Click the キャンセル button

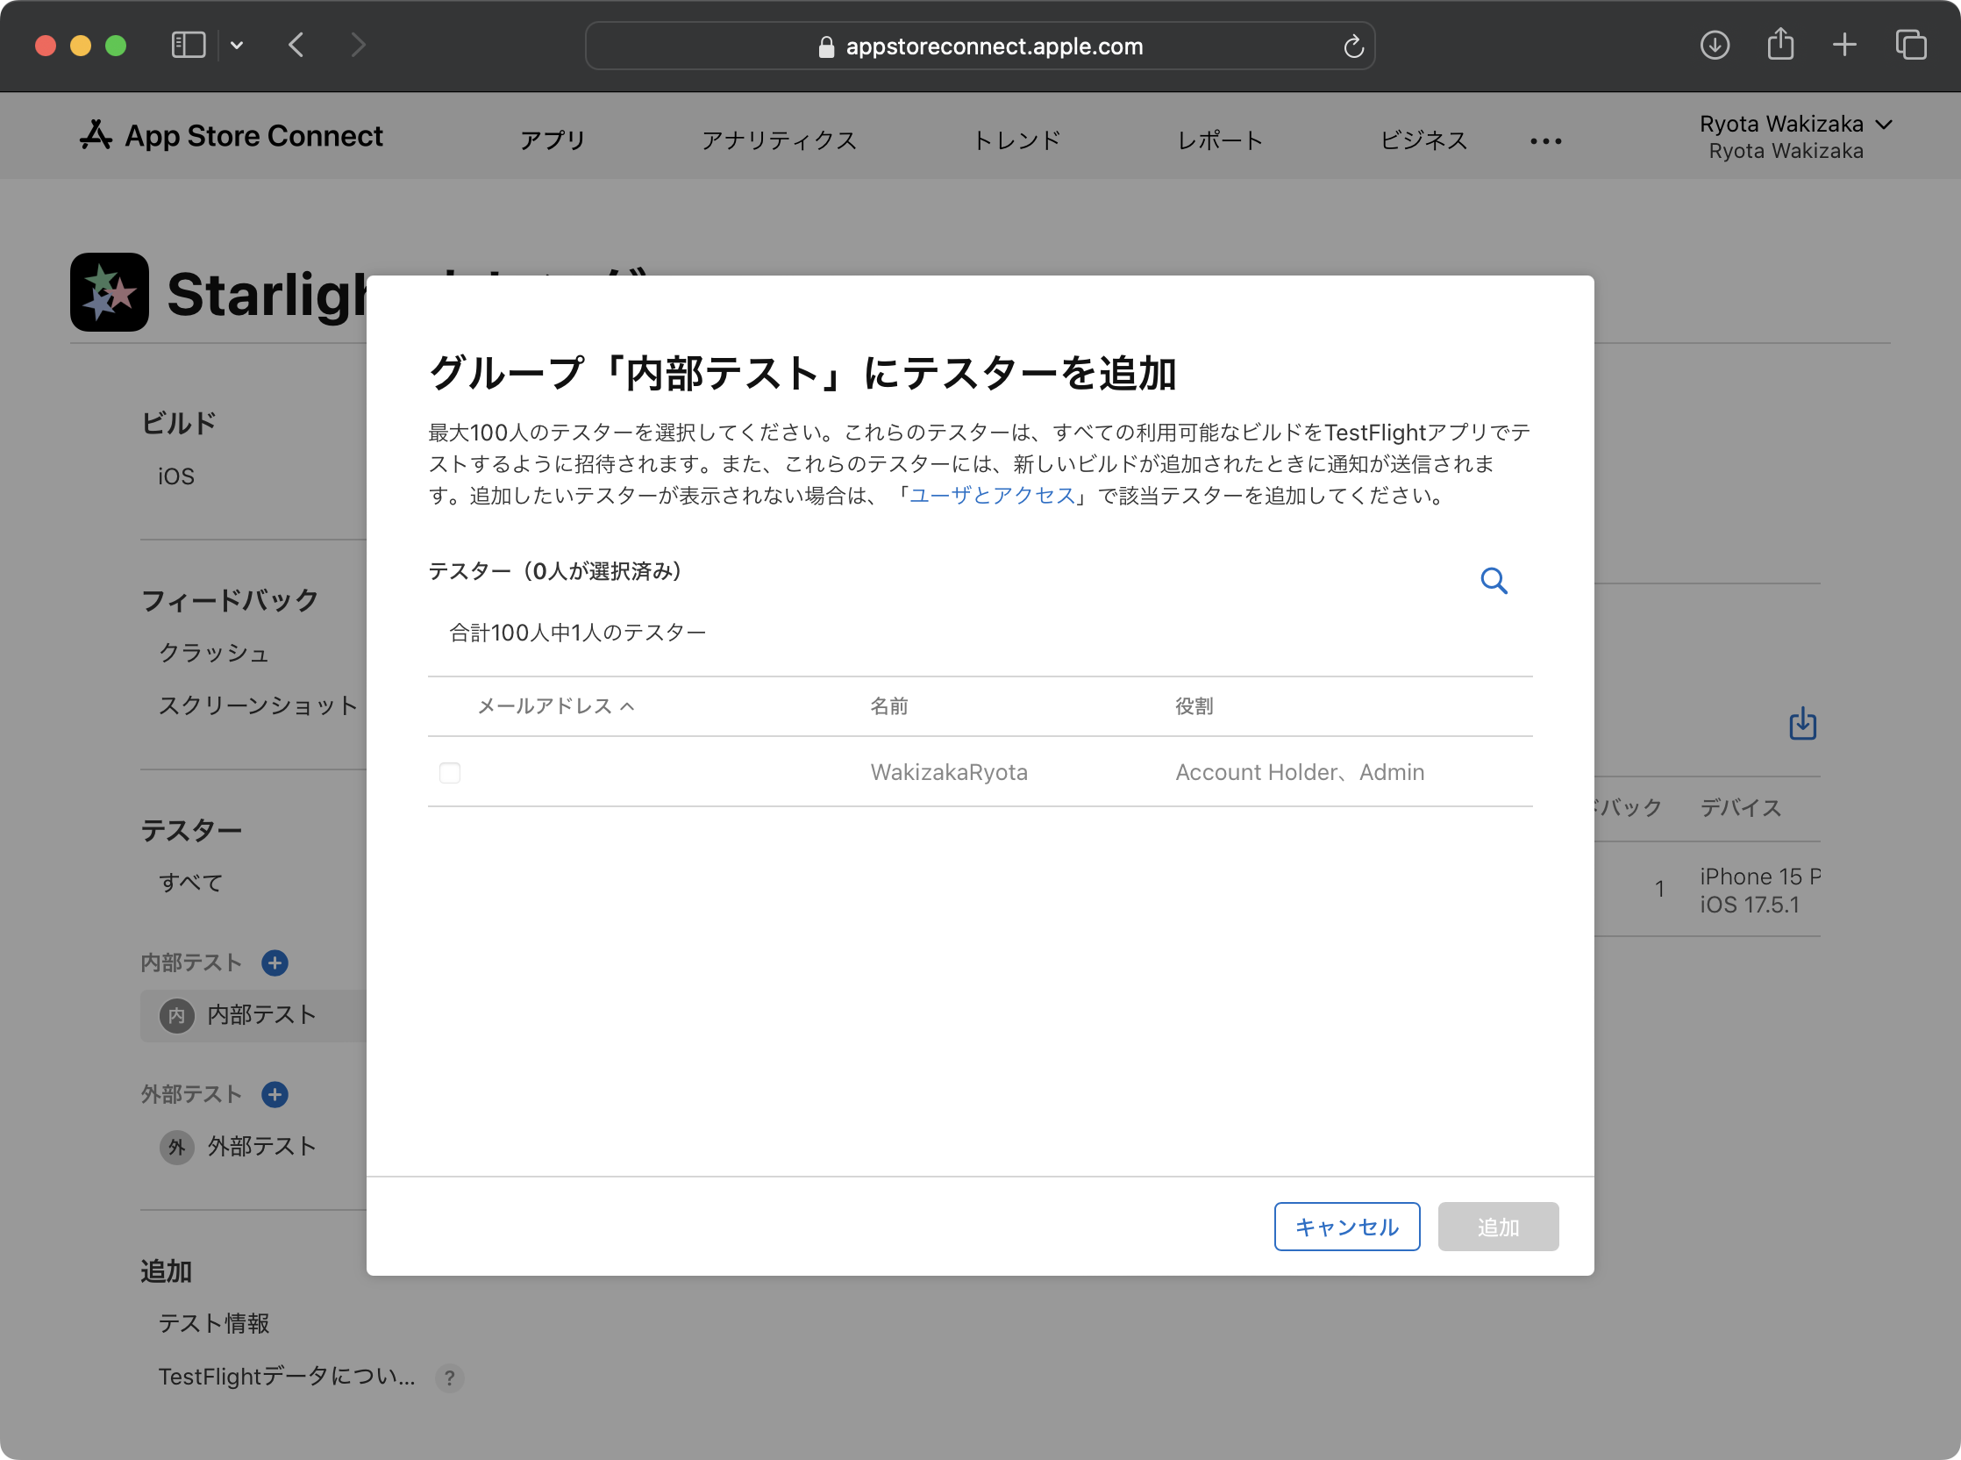pos(1346,1227)
